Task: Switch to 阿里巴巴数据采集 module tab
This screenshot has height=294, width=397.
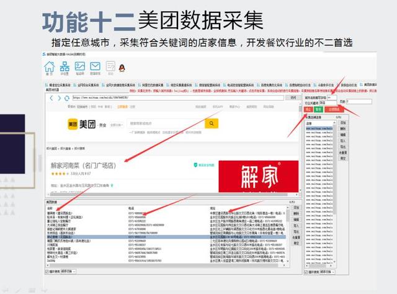Action: 151,85
